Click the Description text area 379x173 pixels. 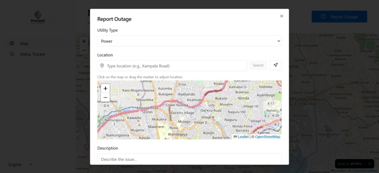pos(189,159)
